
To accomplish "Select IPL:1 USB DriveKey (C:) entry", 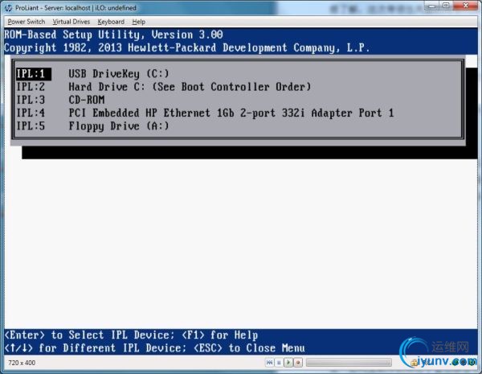I will [x=92, y=74].
